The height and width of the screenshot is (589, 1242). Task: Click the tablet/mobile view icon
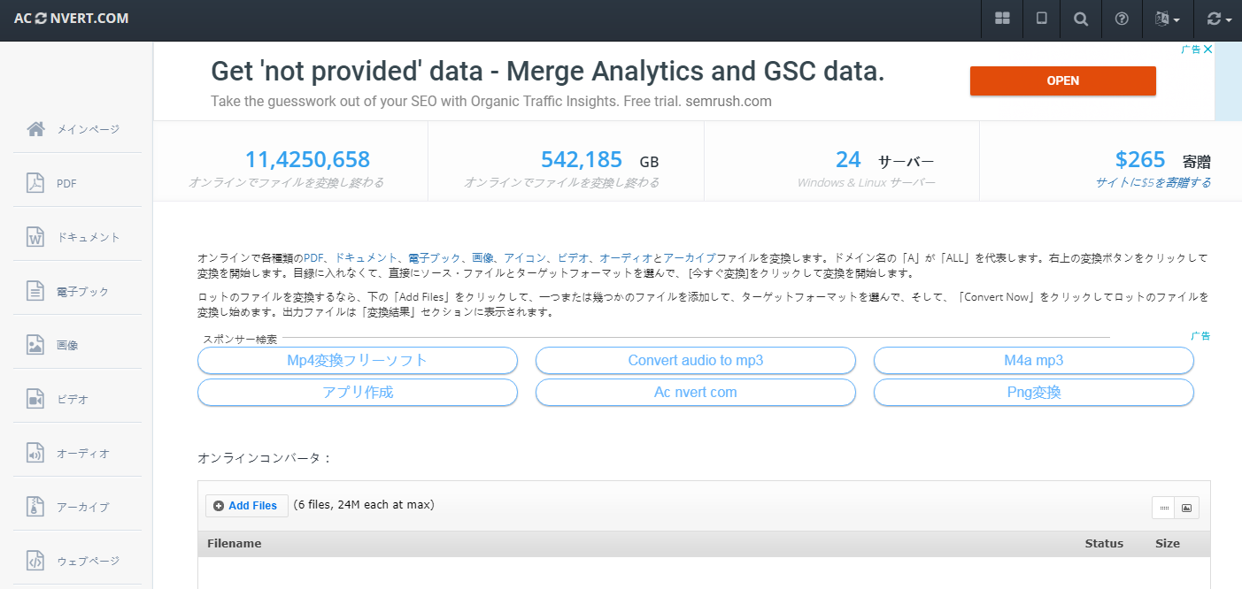[1042, 19]
